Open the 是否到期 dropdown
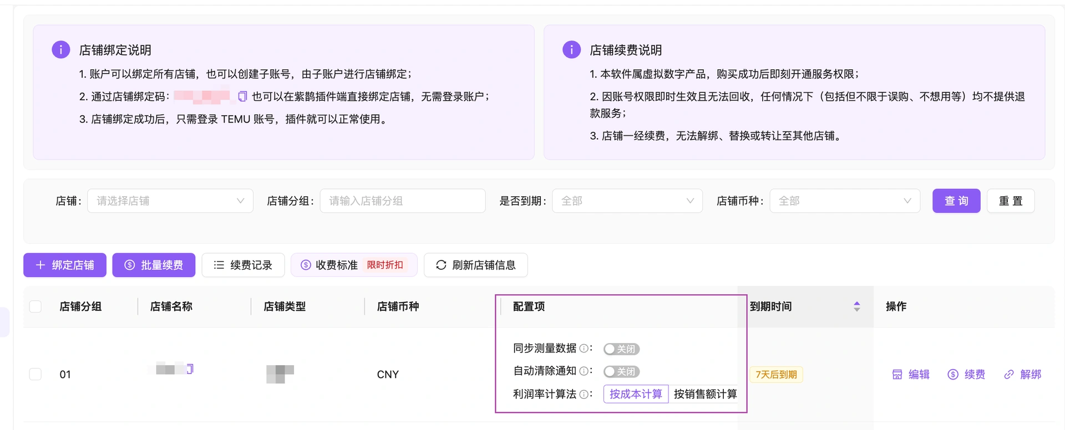Image resolution: width=1065 pixels, height=430 pixels. [627, 201]
